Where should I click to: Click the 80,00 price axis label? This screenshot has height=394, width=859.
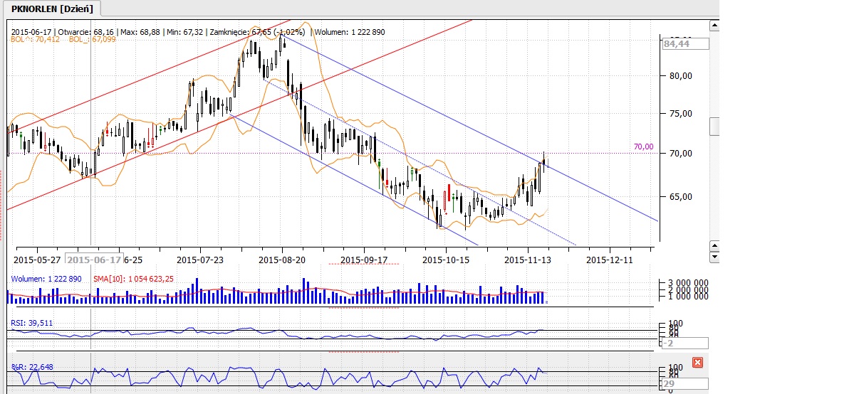coord(679,75)
